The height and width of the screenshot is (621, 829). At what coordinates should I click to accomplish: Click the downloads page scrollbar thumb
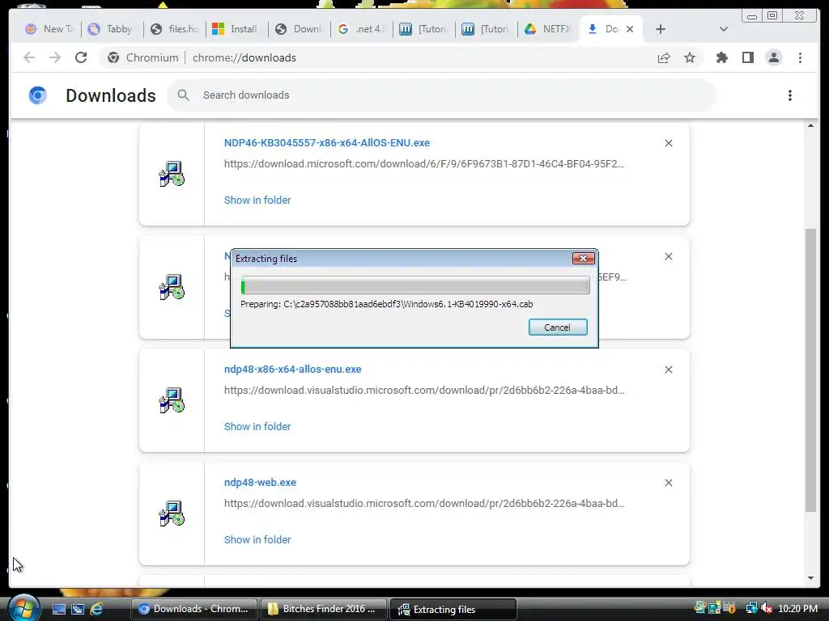coord(810,370)
